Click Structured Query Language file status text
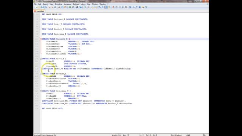 coord(45,135)
